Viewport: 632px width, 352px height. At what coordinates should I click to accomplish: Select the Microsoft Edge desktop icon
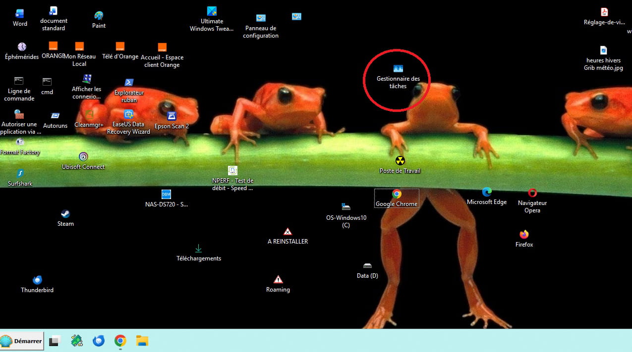click(487, 192)
